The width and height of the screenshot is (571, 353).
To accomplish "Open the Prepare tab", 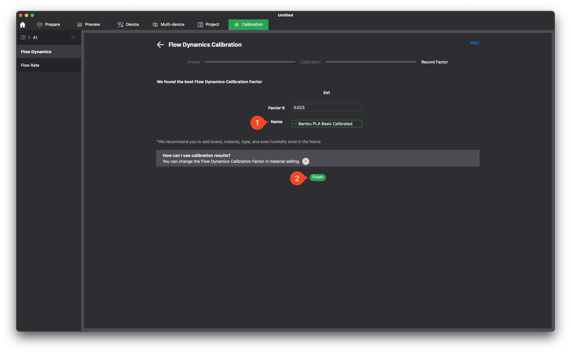I will [x=49, y=25].
